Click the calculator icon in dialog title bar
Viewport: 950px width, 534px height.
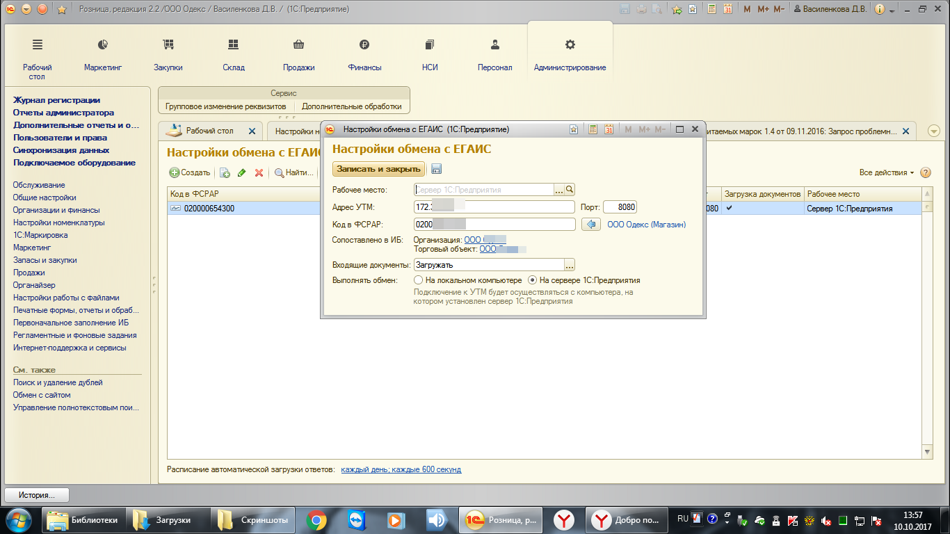[593, 129]
